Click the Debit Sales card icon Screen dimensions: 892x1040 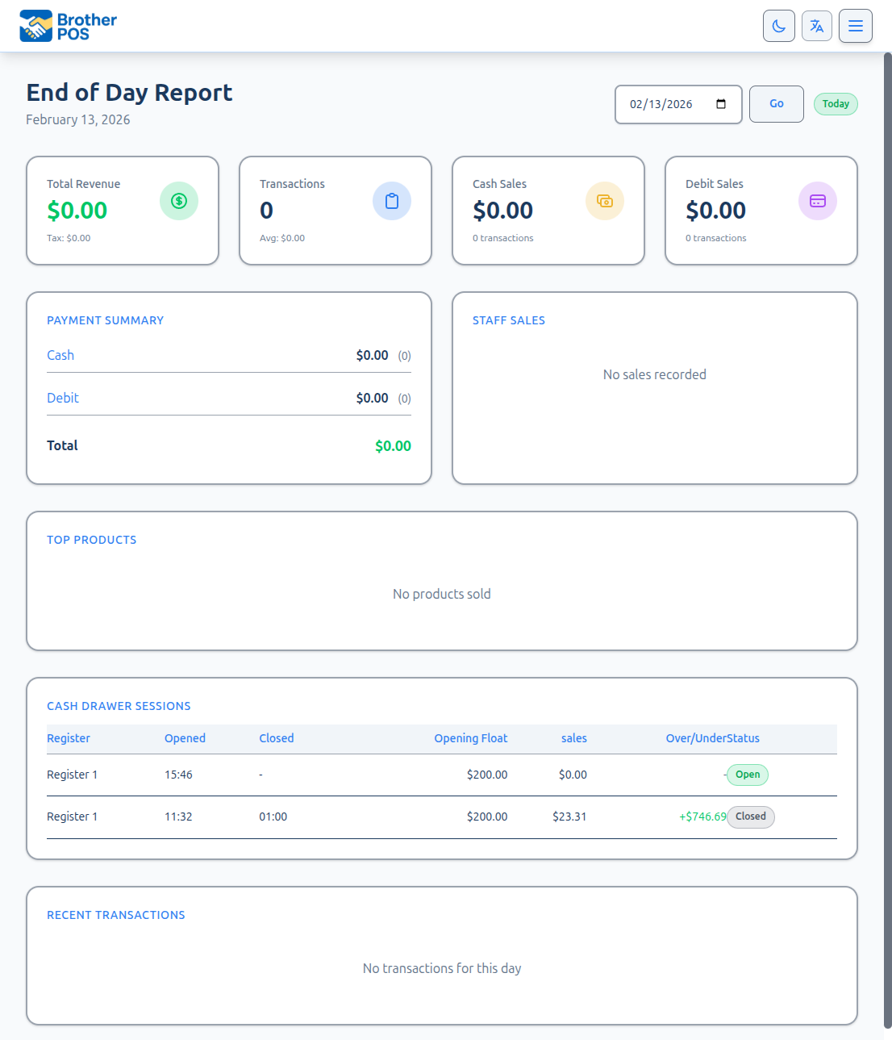(818, 200)
